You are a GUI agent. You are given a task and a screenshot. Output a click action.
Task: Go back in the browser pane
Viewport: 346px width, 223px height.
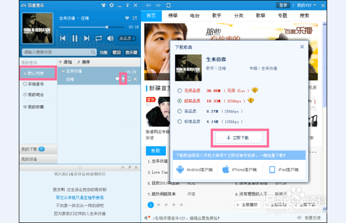pos(148,5)
